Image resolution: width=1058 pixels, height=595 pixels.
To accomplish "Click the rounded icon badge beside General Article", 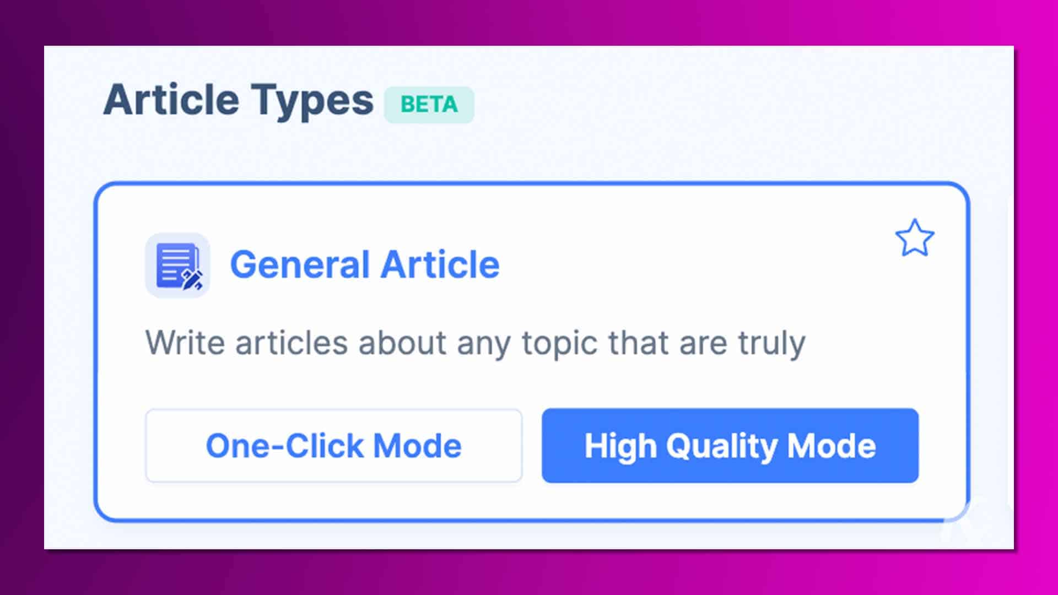I will click(x=177, y=266).
